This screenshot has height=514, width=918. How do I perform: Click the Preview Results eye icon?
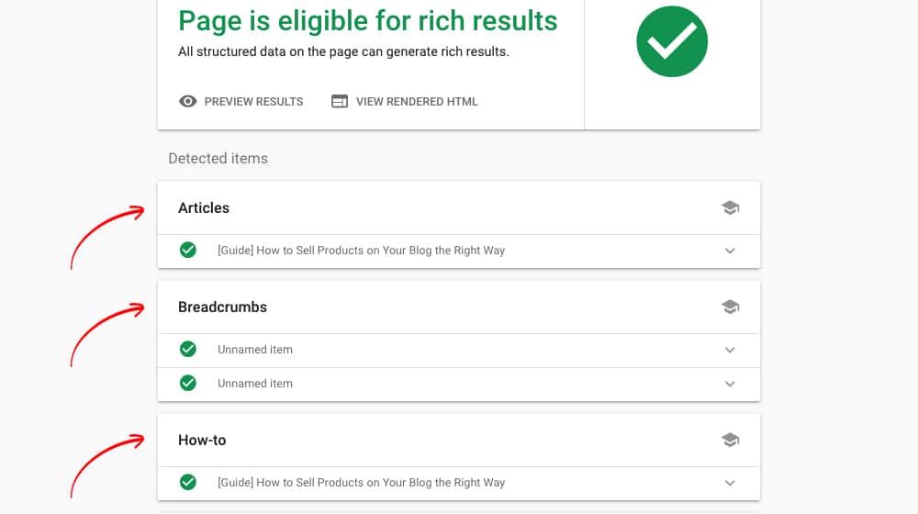click(x=188, y=102)
